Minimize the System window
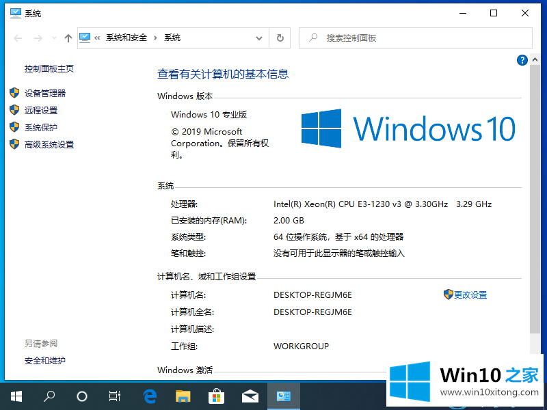Screen dimensions: 547x410 (463, 13)
